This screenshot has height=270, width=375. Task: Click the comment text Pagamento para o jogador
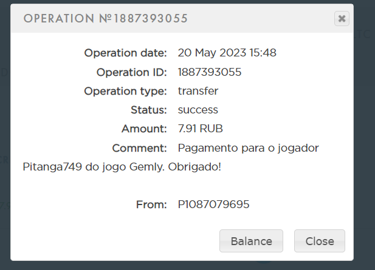pyautogui.click(x=248, y=147)
